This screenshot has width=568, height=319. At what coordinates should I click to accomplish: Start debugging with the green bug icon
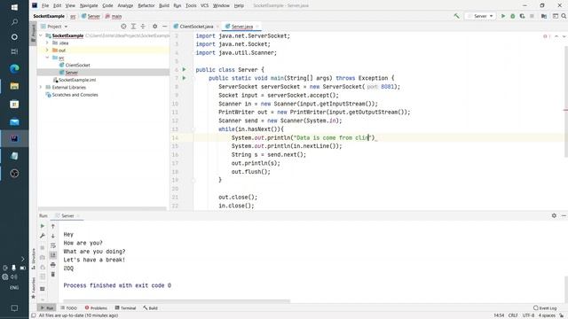[x=513, y=16]
